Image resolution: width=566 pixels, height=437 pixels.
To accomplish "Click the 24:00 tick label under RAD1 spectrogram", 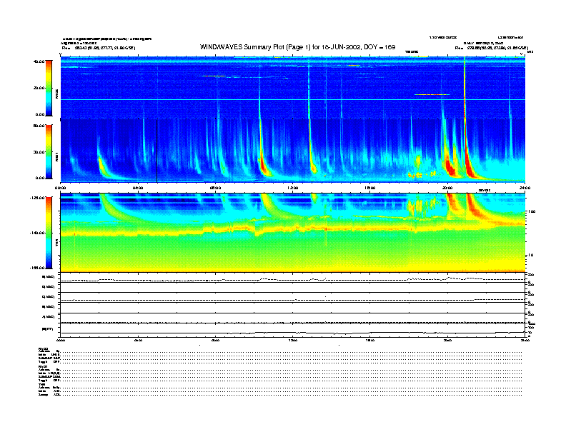I will pos(525,188).
